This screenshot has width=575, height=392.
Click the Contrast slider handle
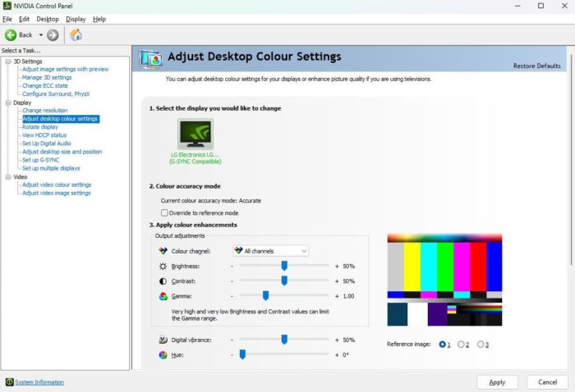pyautogui.click(x=284, y=280)
